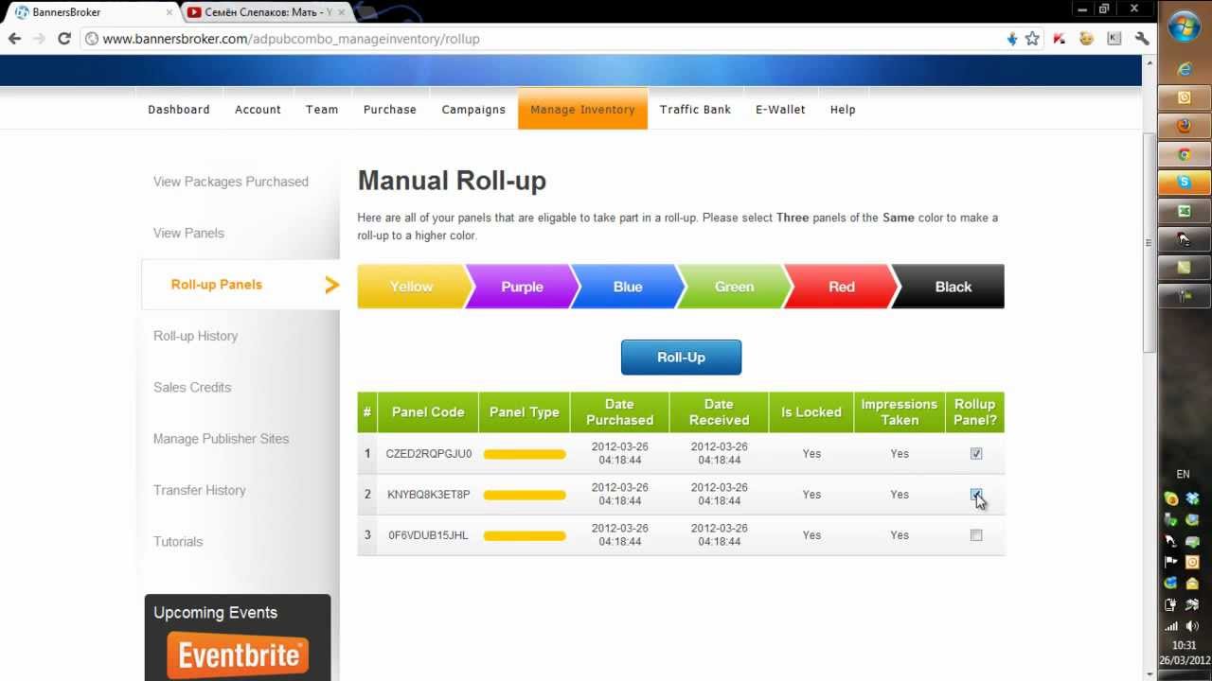Click panel code KNYBQ8K3ET8P text
The image size is (1212, 681).
tap(428, 495)
